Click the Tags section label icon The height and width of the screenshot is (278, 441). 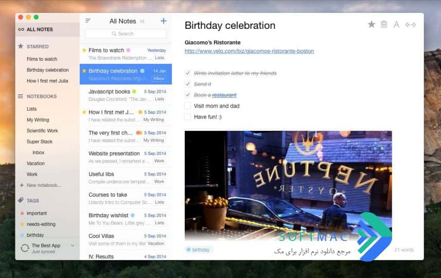(x=21, y=200)
